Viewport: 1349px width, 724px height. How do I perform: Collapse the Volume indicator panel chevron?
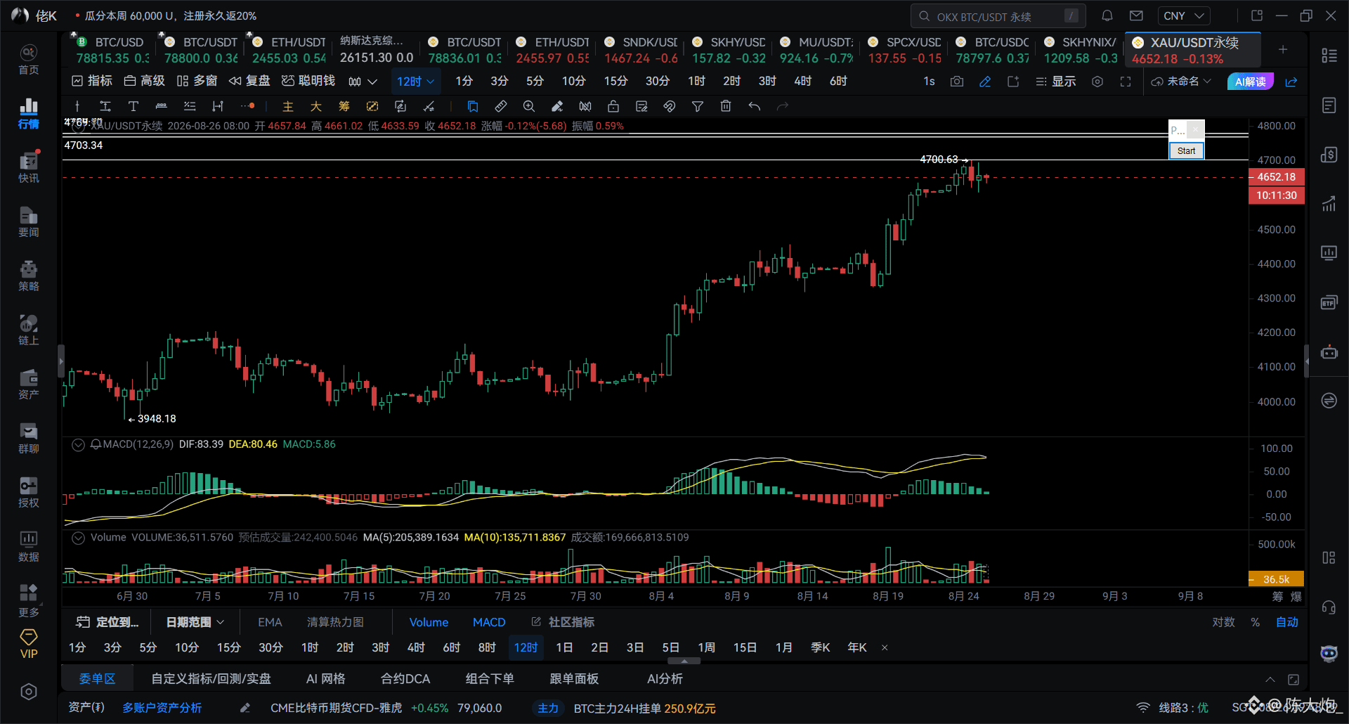point(78,538)
